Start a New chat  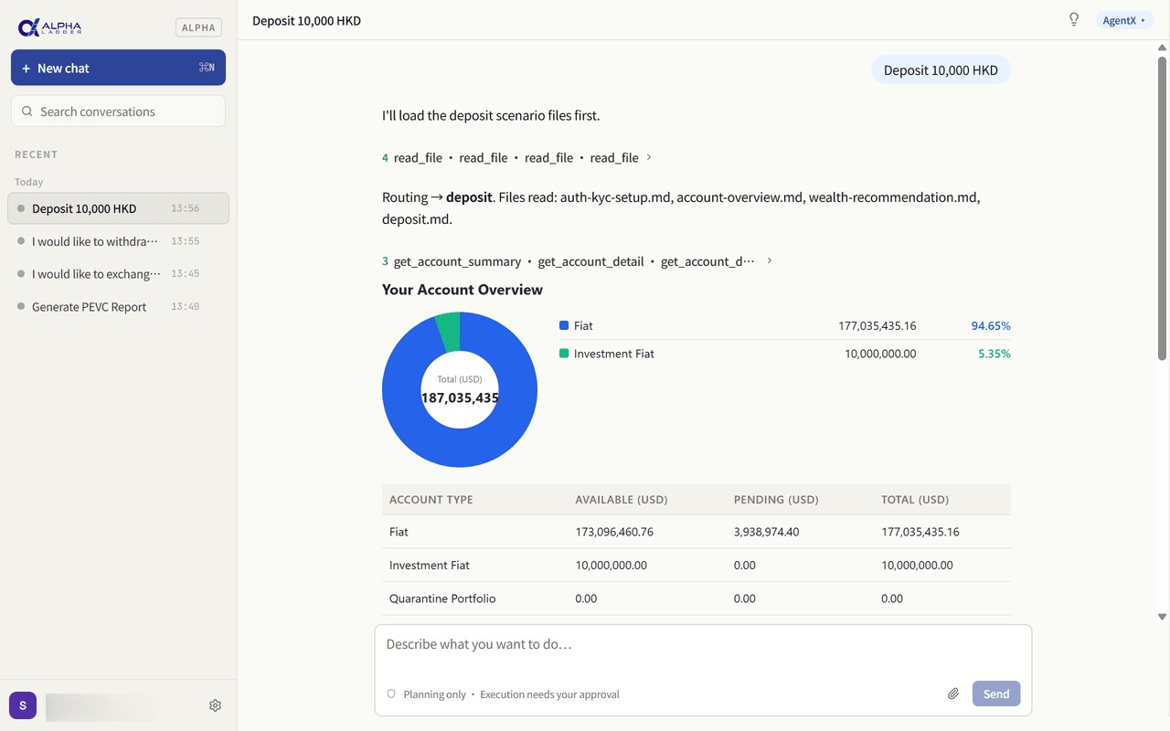click(118, 68)
